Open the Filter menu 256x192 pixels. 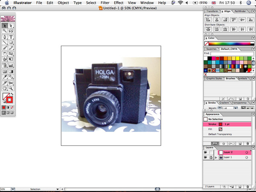click(x=105, y=3)
